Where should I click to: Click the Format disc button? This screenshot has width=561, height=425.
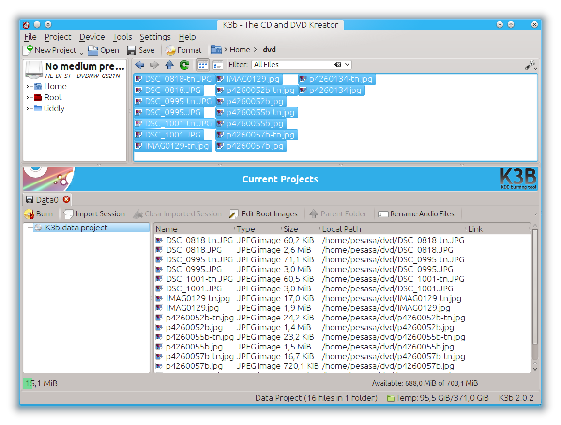pyautogui.click(x=183, y=50)
